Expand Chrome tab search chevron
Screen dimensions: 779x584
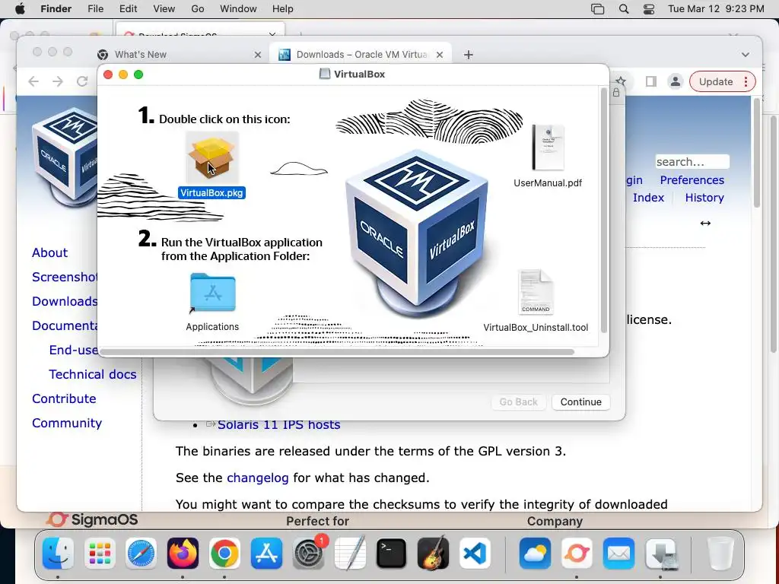(746, 55)
